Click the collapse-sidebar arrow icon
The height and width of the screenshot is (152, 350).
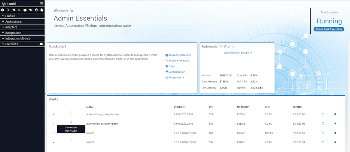point(8,10)
